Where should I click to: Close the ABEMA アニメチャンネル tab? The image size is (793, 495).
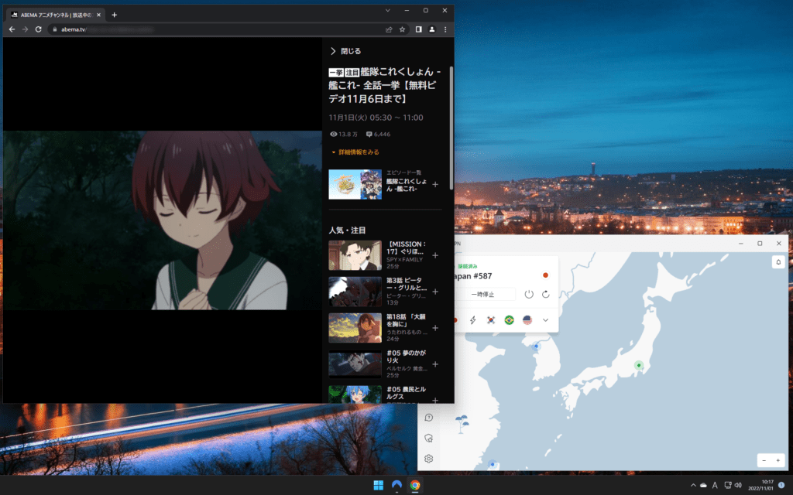click(x=98, y=15)
